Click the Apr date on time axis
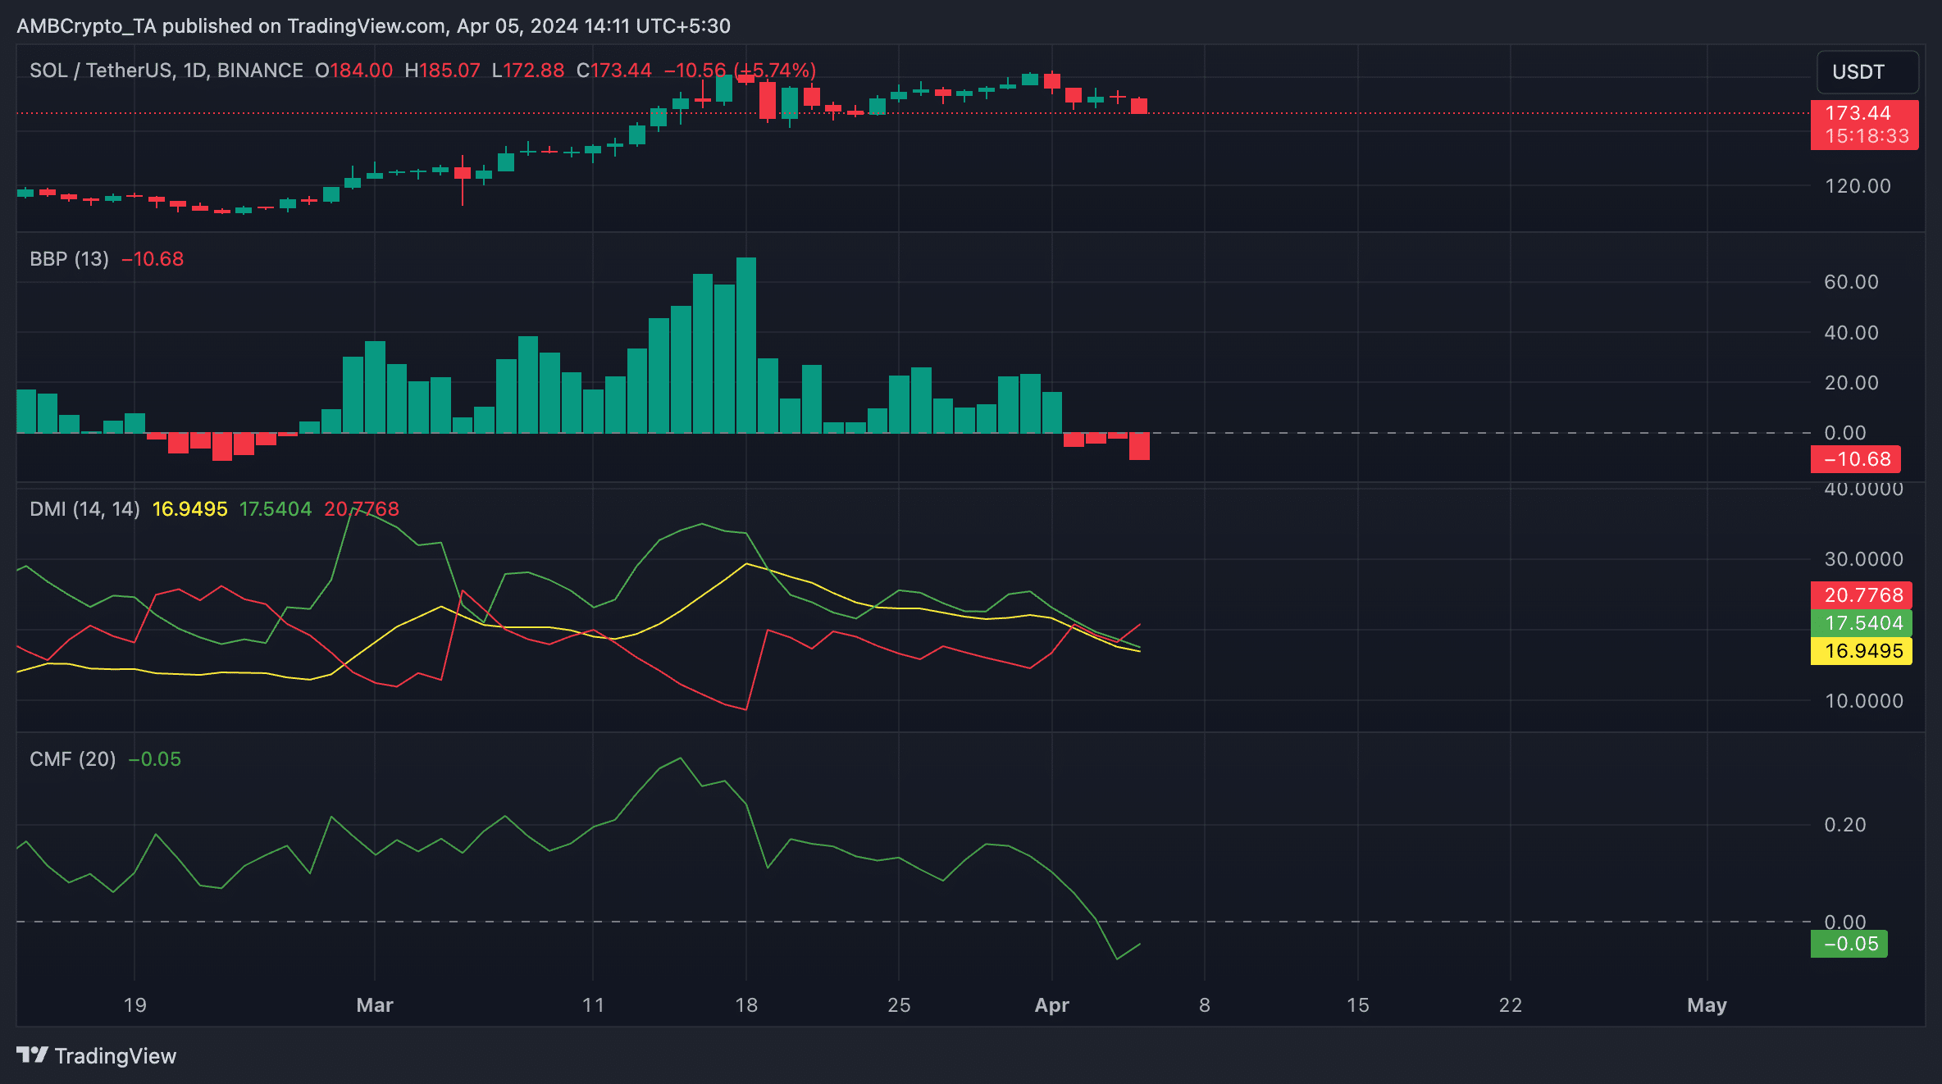 point(1052,1005)
